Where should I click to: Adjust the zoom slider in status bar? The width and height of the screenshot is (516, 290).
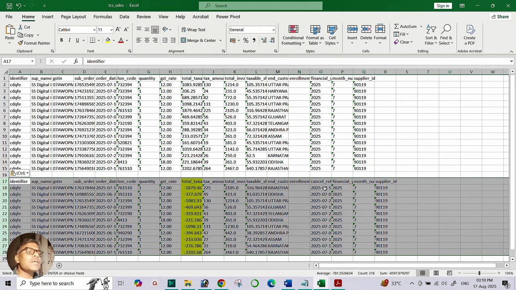coord(479,273)
